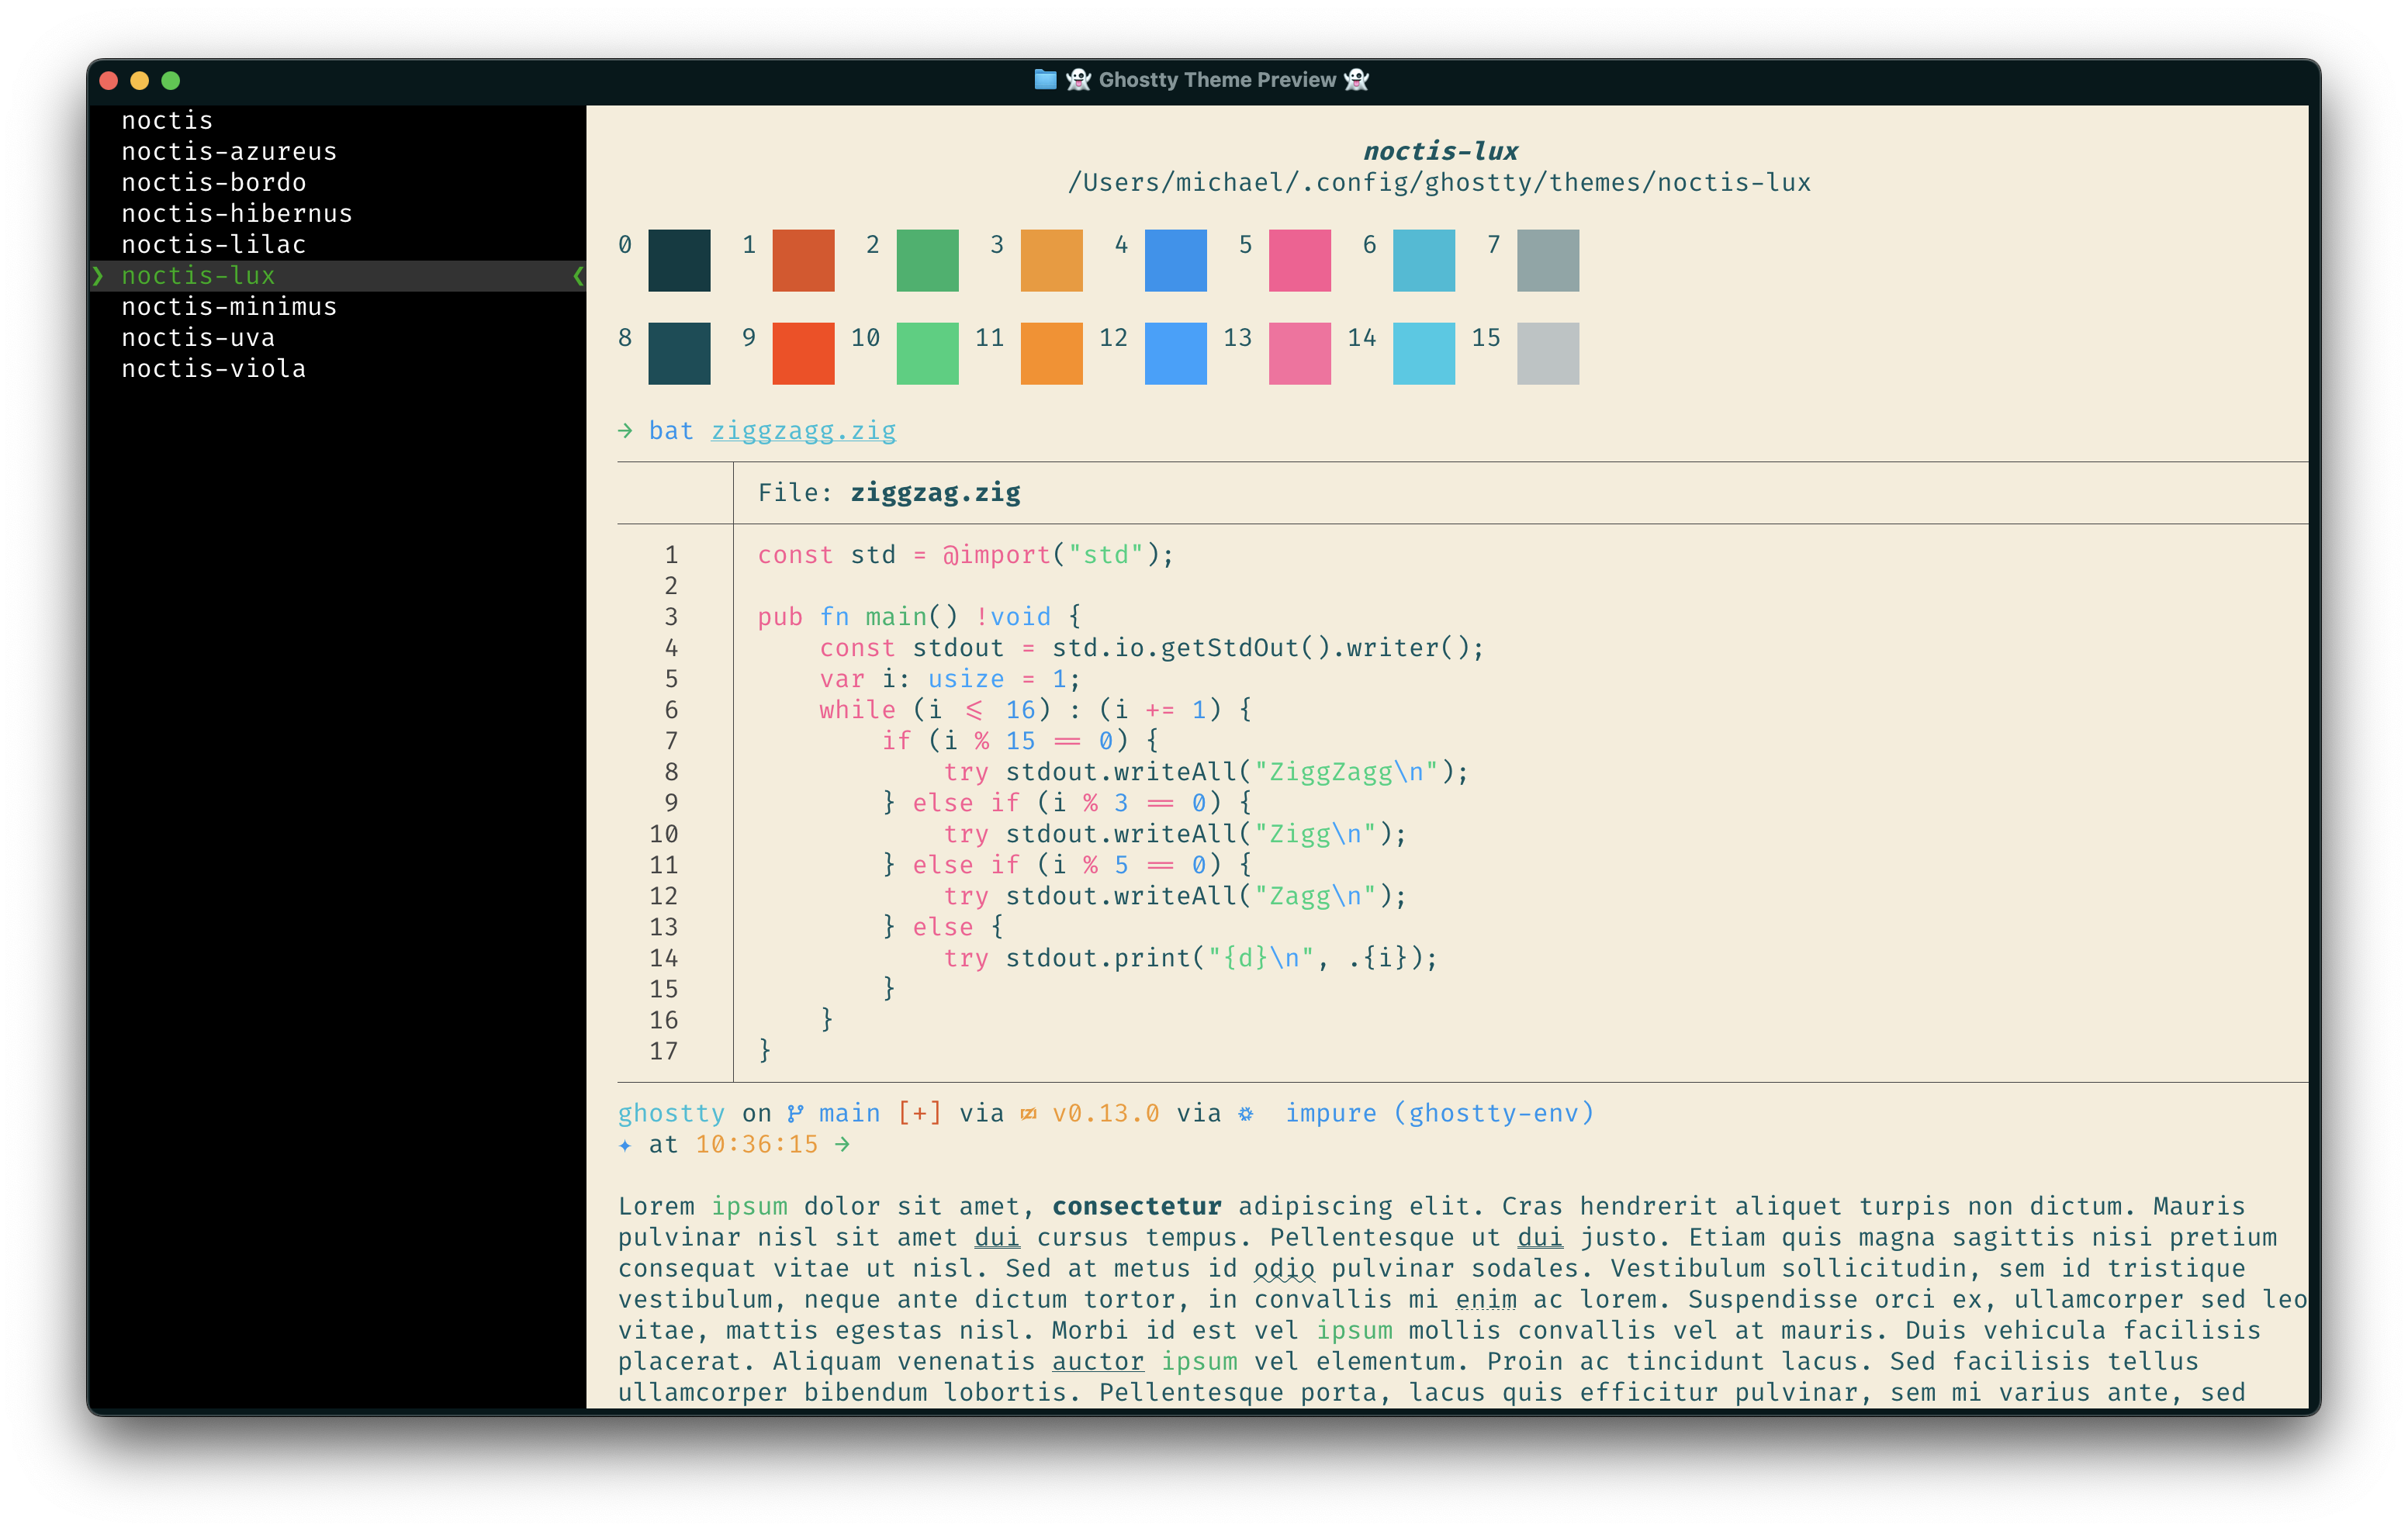Viewport: 2408px width, 1531px height.
Task: Click color swatch 7 gray
Action: [1547, 260]
